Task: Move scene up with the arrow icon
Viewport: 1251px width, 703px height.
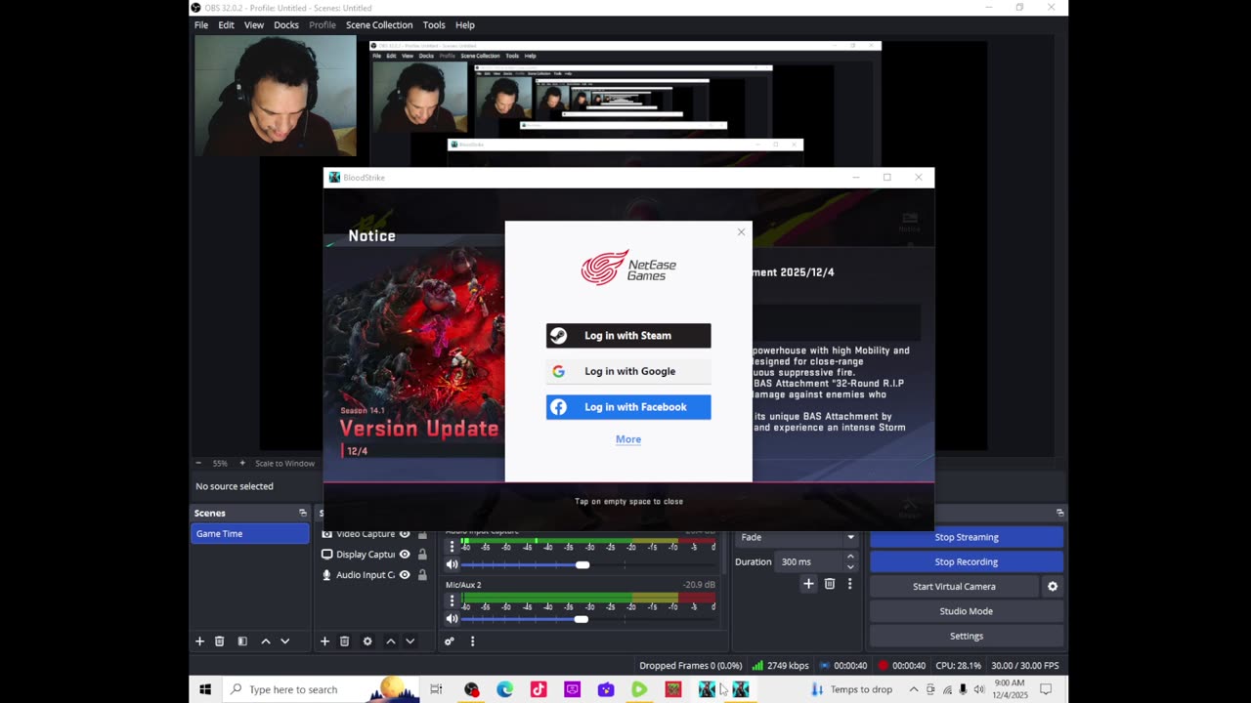Action: tap(265, 641)
